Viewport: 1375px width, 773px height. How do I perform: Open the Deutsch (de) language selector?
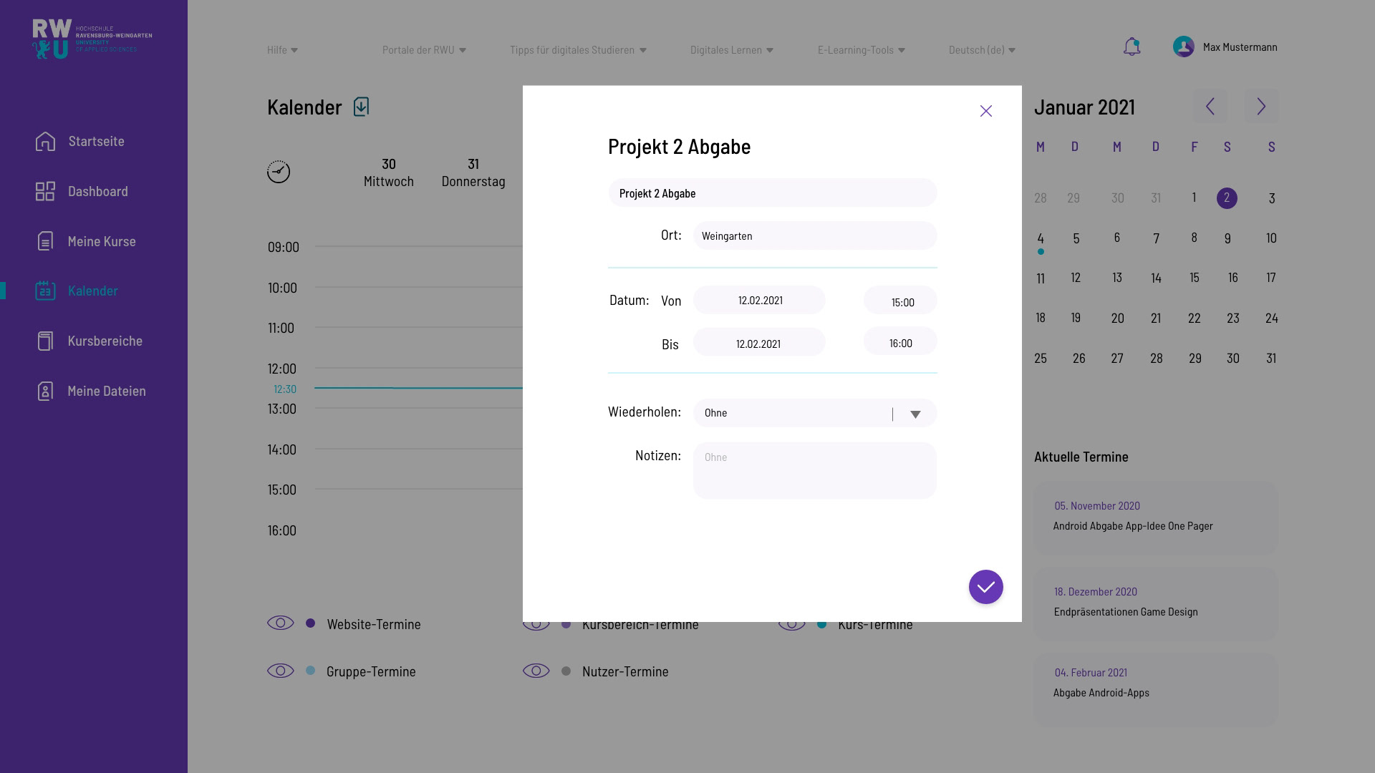point(983,50)
